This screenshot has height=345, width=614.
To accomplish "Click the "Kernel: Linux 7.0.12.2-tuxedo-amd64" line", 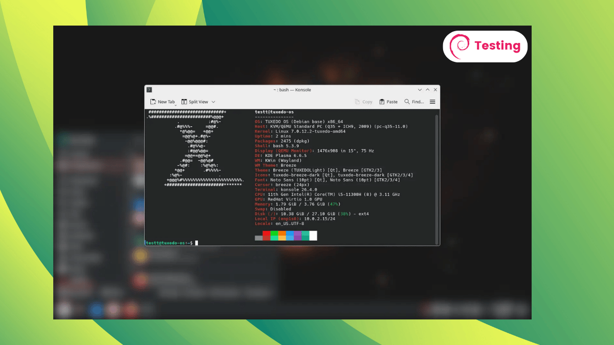I will (300, 131).
